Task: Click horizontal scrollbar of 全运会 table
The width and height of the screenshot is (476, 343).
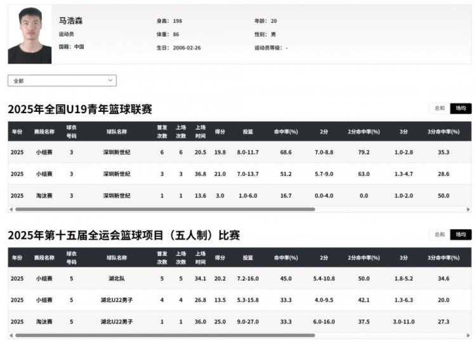Action: pos(165,335)
